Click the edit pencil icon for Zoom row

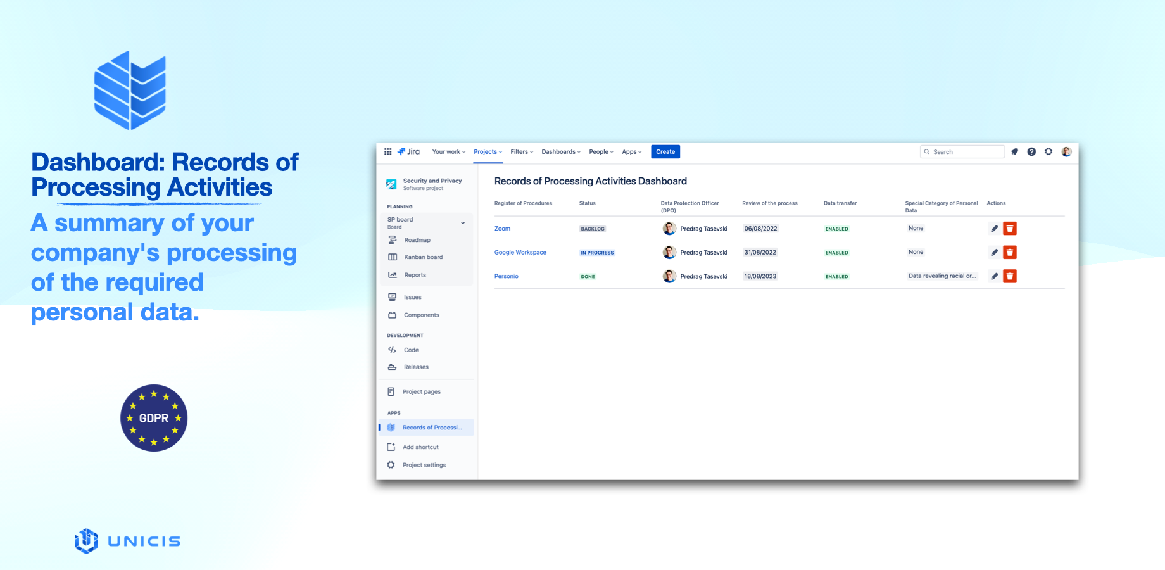(994, 229)
